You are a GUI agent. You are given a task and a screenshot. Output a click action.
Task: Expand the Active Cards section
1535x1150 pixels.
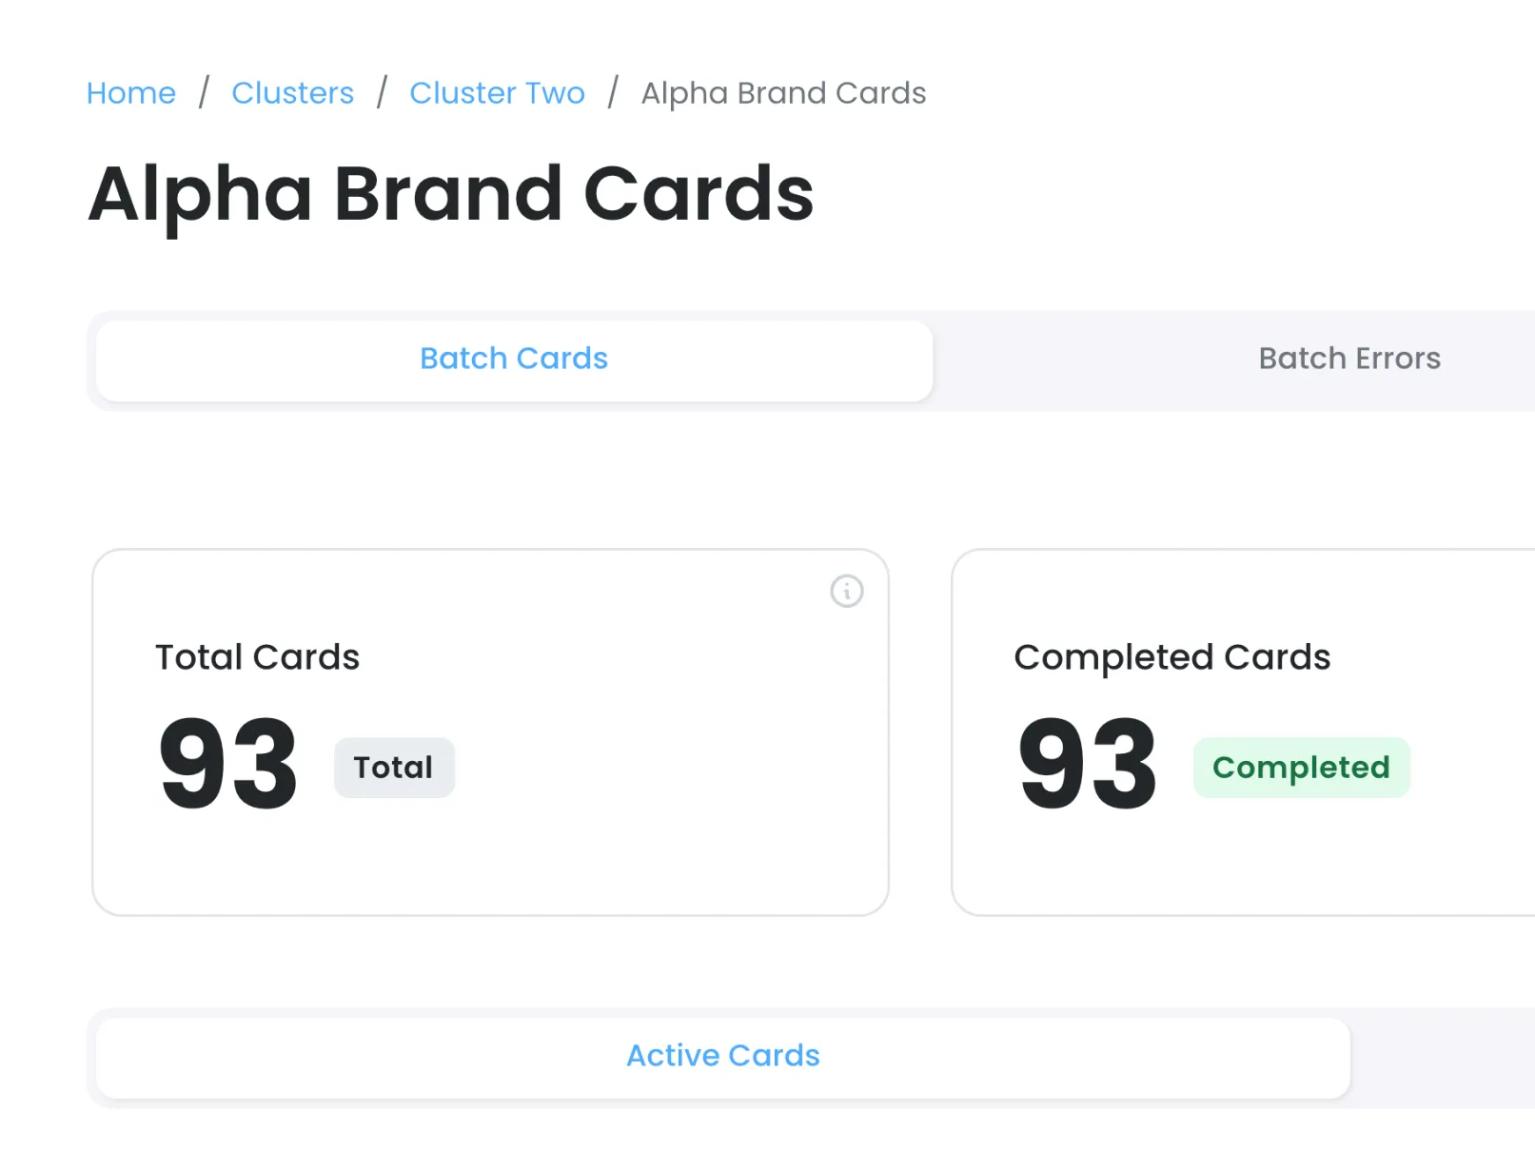(x=722, y=1056)
